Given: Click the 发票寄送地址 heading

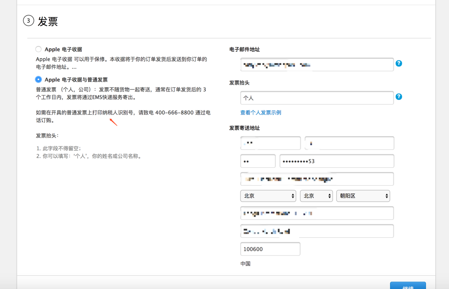Looking at the screenshot, I should pyautogui.click(x=244, y=128).
